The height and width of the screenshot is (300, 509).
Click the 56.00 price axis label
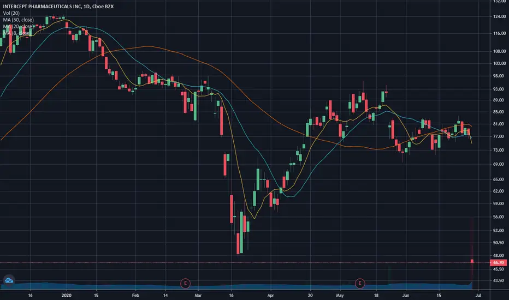(x=498, y=217)
